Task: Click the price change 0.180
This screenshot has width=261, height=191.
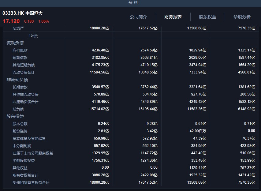Action: pos(29,21)
